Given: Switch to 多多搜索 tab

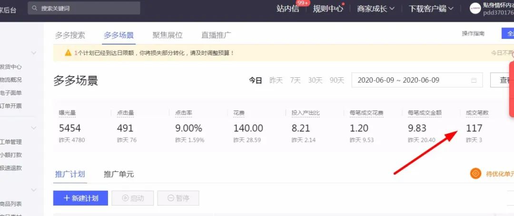Looking at the screenshot, I should (70, 35).
